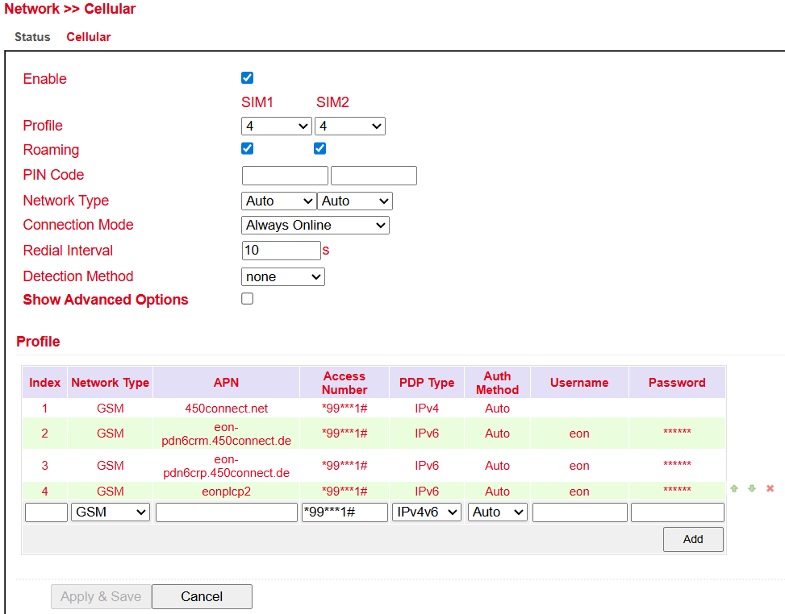Click the new profile APN field
The height and width of the screenshot is (614, 785).
pos(226,512)
